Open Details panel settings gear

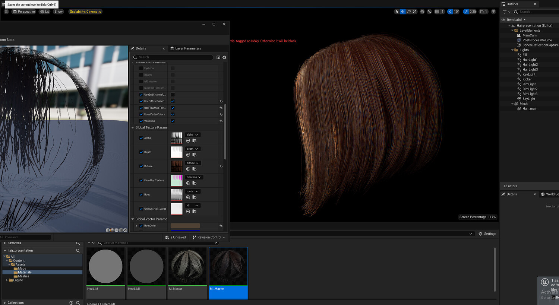[x=224, y=57]
